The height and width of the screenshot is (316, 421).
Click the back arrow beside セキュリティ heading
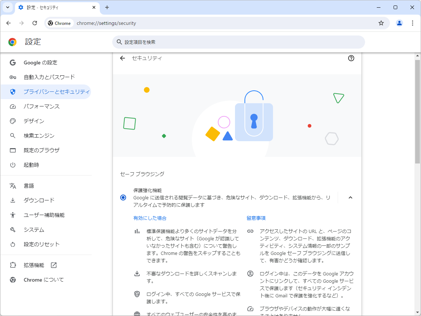pyautogui.click(x=122, y=58)
